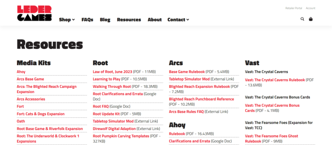Open the Fort media kit link

[20, 106]
